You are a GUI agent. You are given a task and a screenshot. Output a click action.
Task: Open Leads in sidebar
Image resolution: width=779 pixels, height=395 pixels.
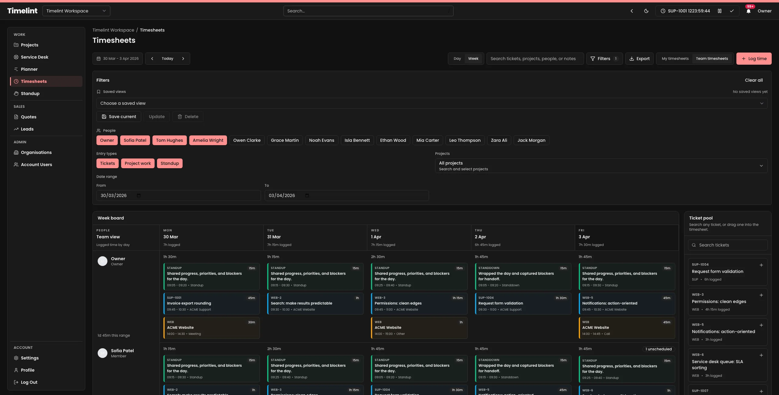tap(46, 129)
